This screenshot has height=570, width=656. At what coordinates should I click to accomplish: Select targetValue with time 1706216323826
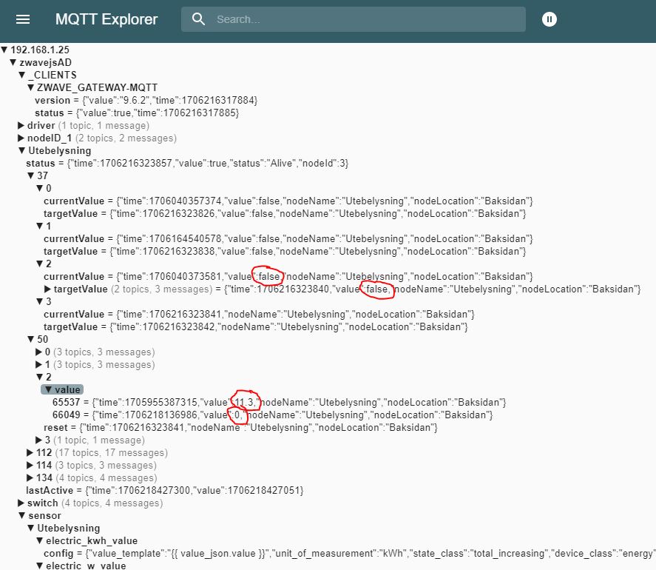(285, 214)
